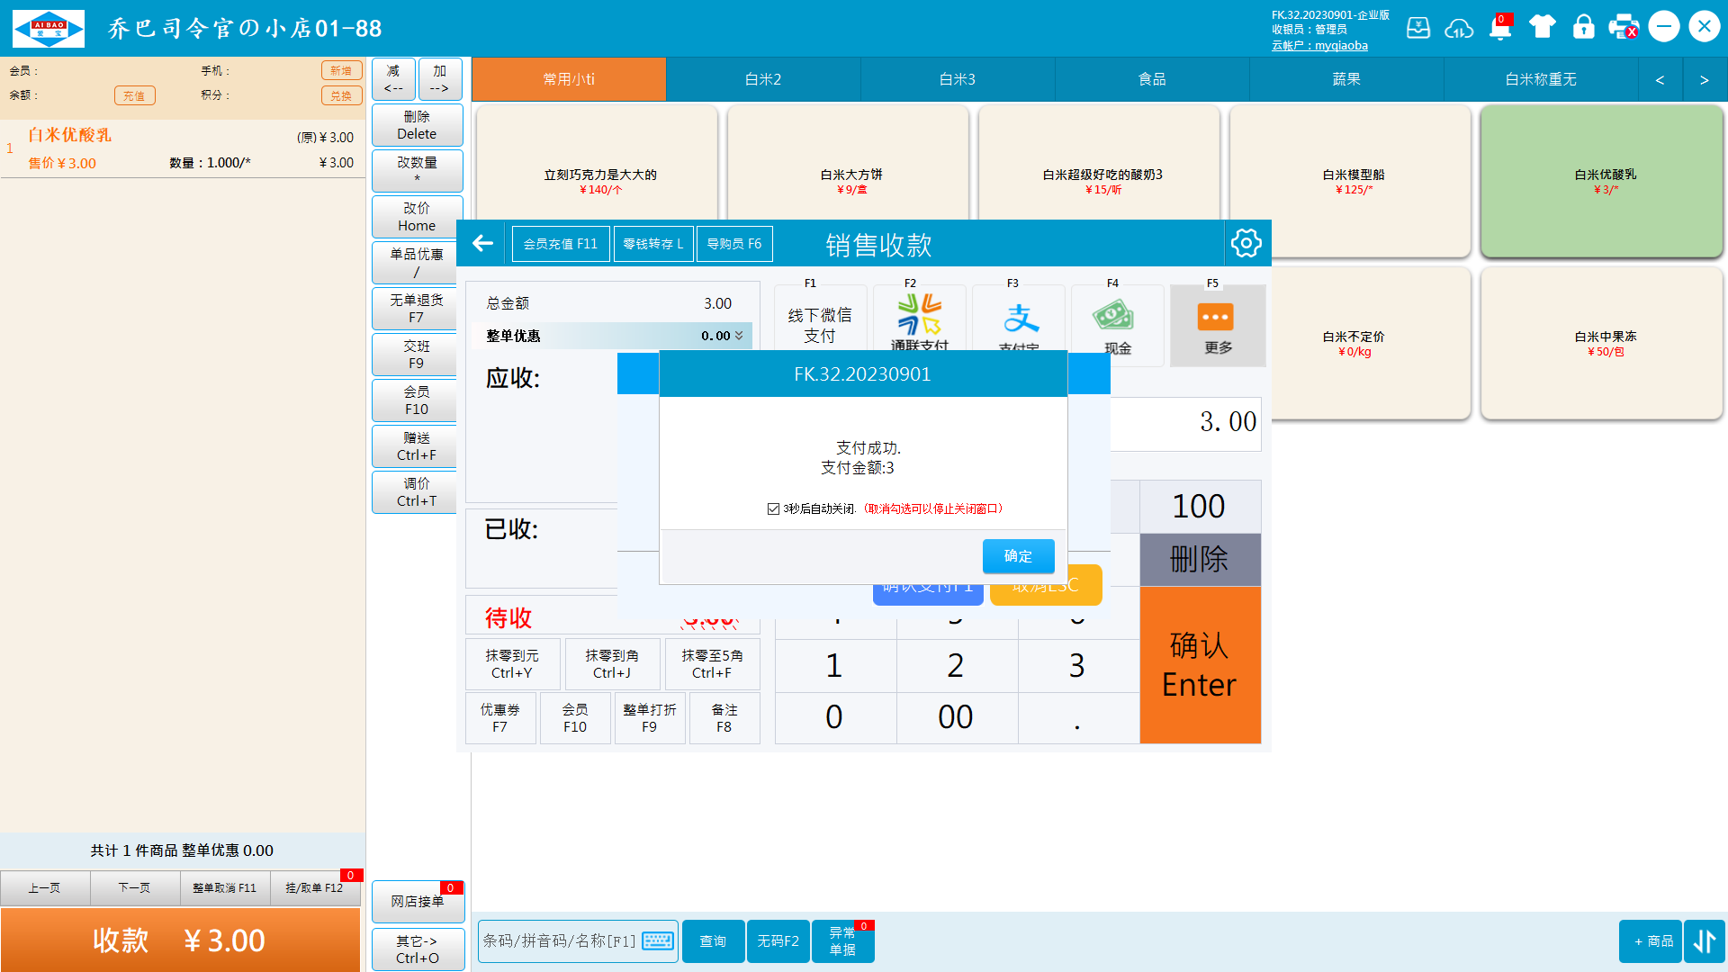Open the notification bell icon

(x=1500, y=28)
